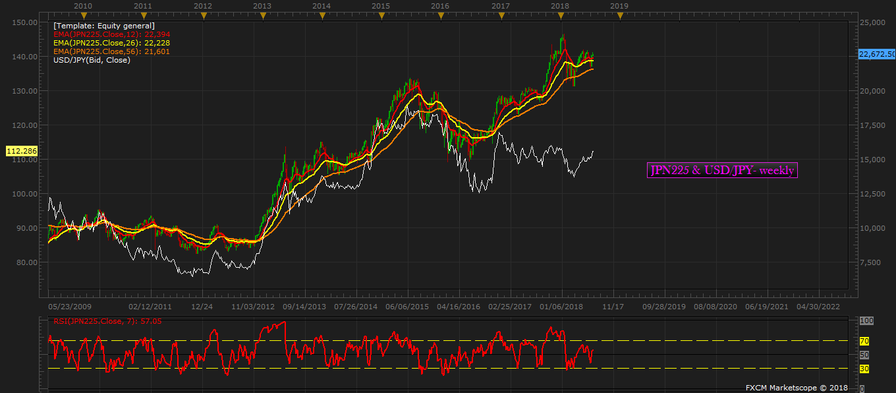Screen dimensions: 896x393
Task: Click the 11/17 date label
Action: pyautogui.click(x=613, y=307)
